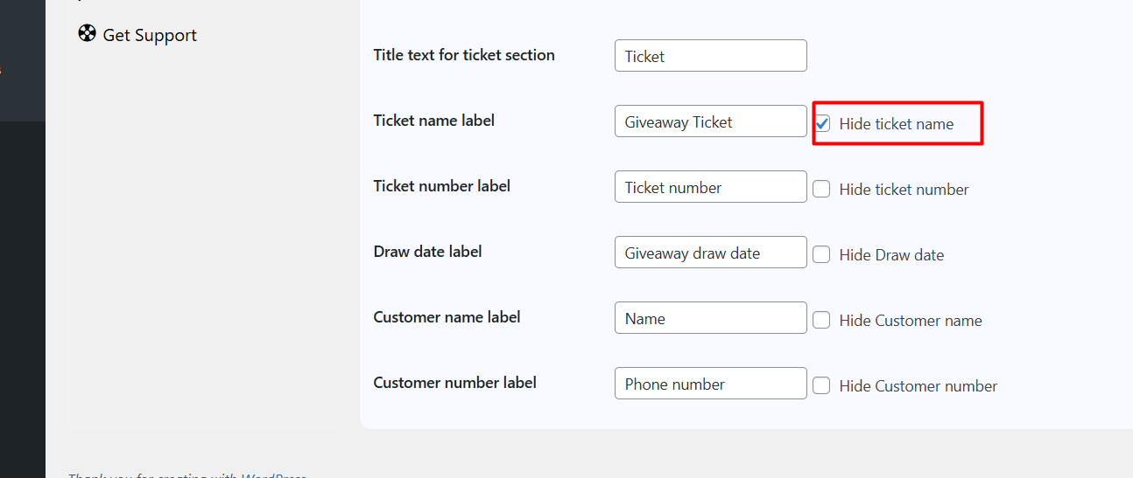Follow the WordPress link in the footer

tap(273, 475)
